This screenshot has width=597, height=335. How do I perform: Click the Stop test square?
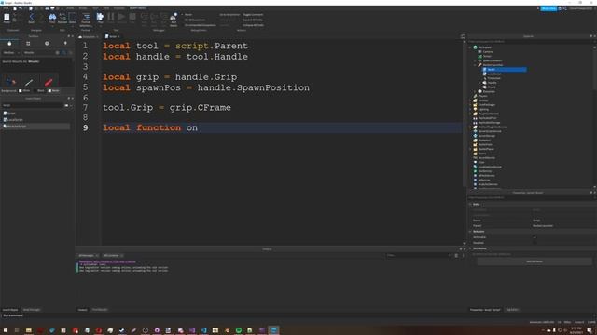pos(132,17)
